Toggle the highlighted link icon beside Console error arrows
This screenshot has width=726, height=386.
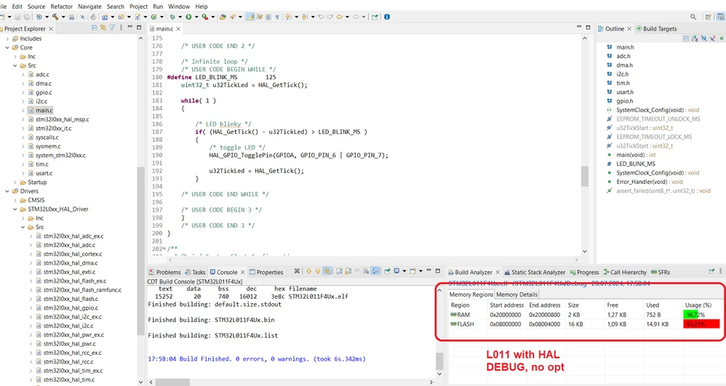[x=327, y=271]
